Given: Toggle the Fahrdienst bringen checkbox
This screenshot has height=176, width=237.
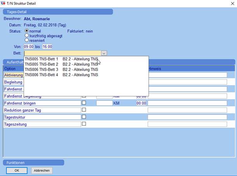Looking at the screenshot, I should [84, 103].
